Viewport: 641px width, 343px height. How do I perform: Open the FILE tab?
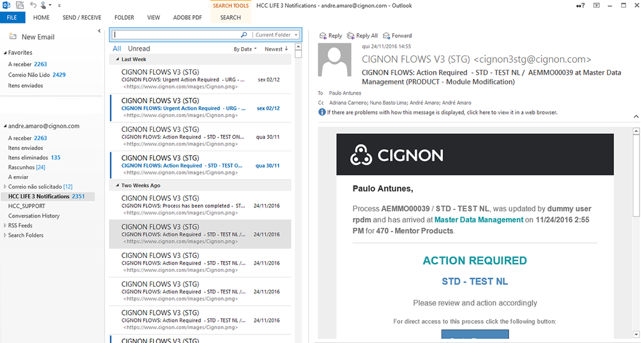12,17
